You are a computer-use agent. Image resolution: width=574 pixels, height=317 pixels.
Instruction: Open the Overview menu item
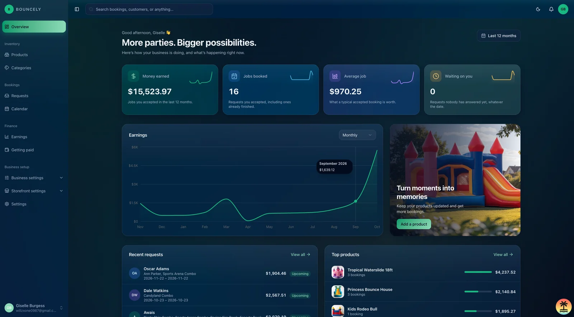pyautogui.click(x=34, y=27)
